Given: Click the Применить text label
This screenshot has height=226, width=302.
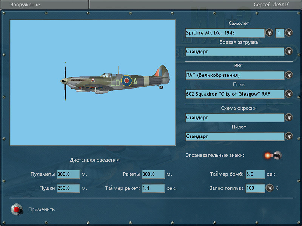Looking at the screenshot, I should [42, 209].
